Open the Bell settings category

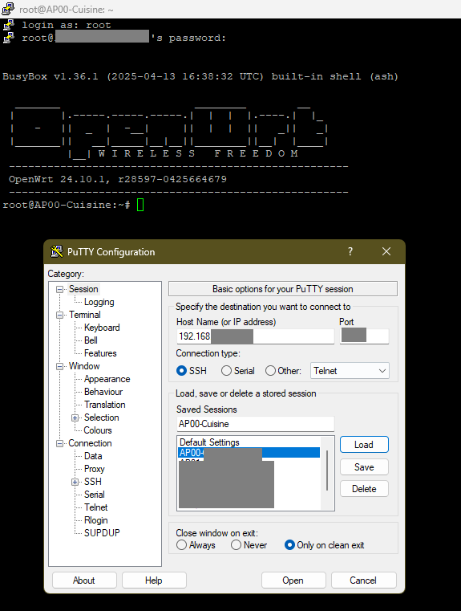[91, 340]
